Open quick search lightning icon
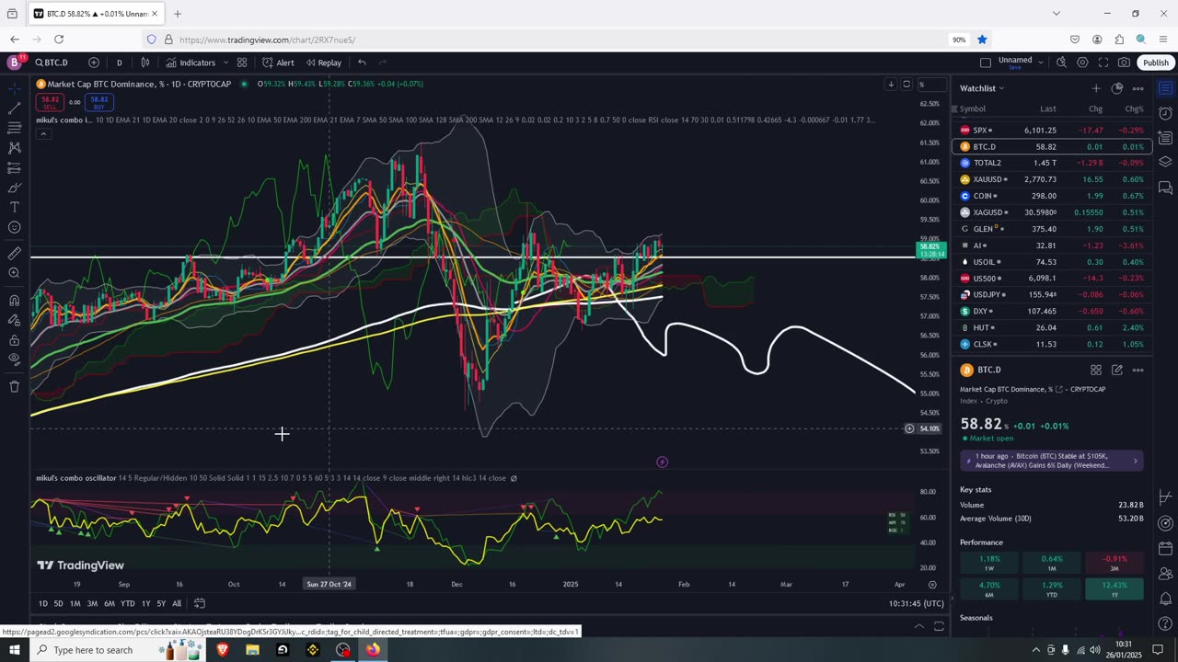This screenshot has width=1178, height=662. (x=1061, y=63)
